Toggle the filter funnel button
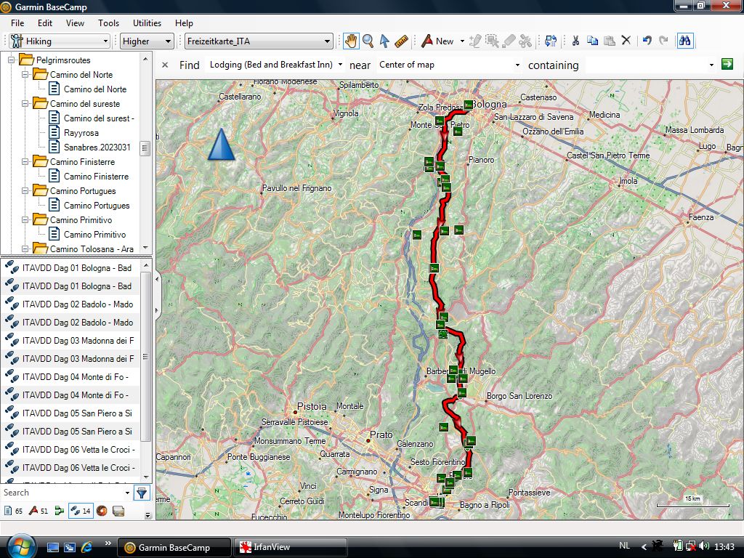Image resolution: width=744 pixels, height=558 pixels. 142,493
